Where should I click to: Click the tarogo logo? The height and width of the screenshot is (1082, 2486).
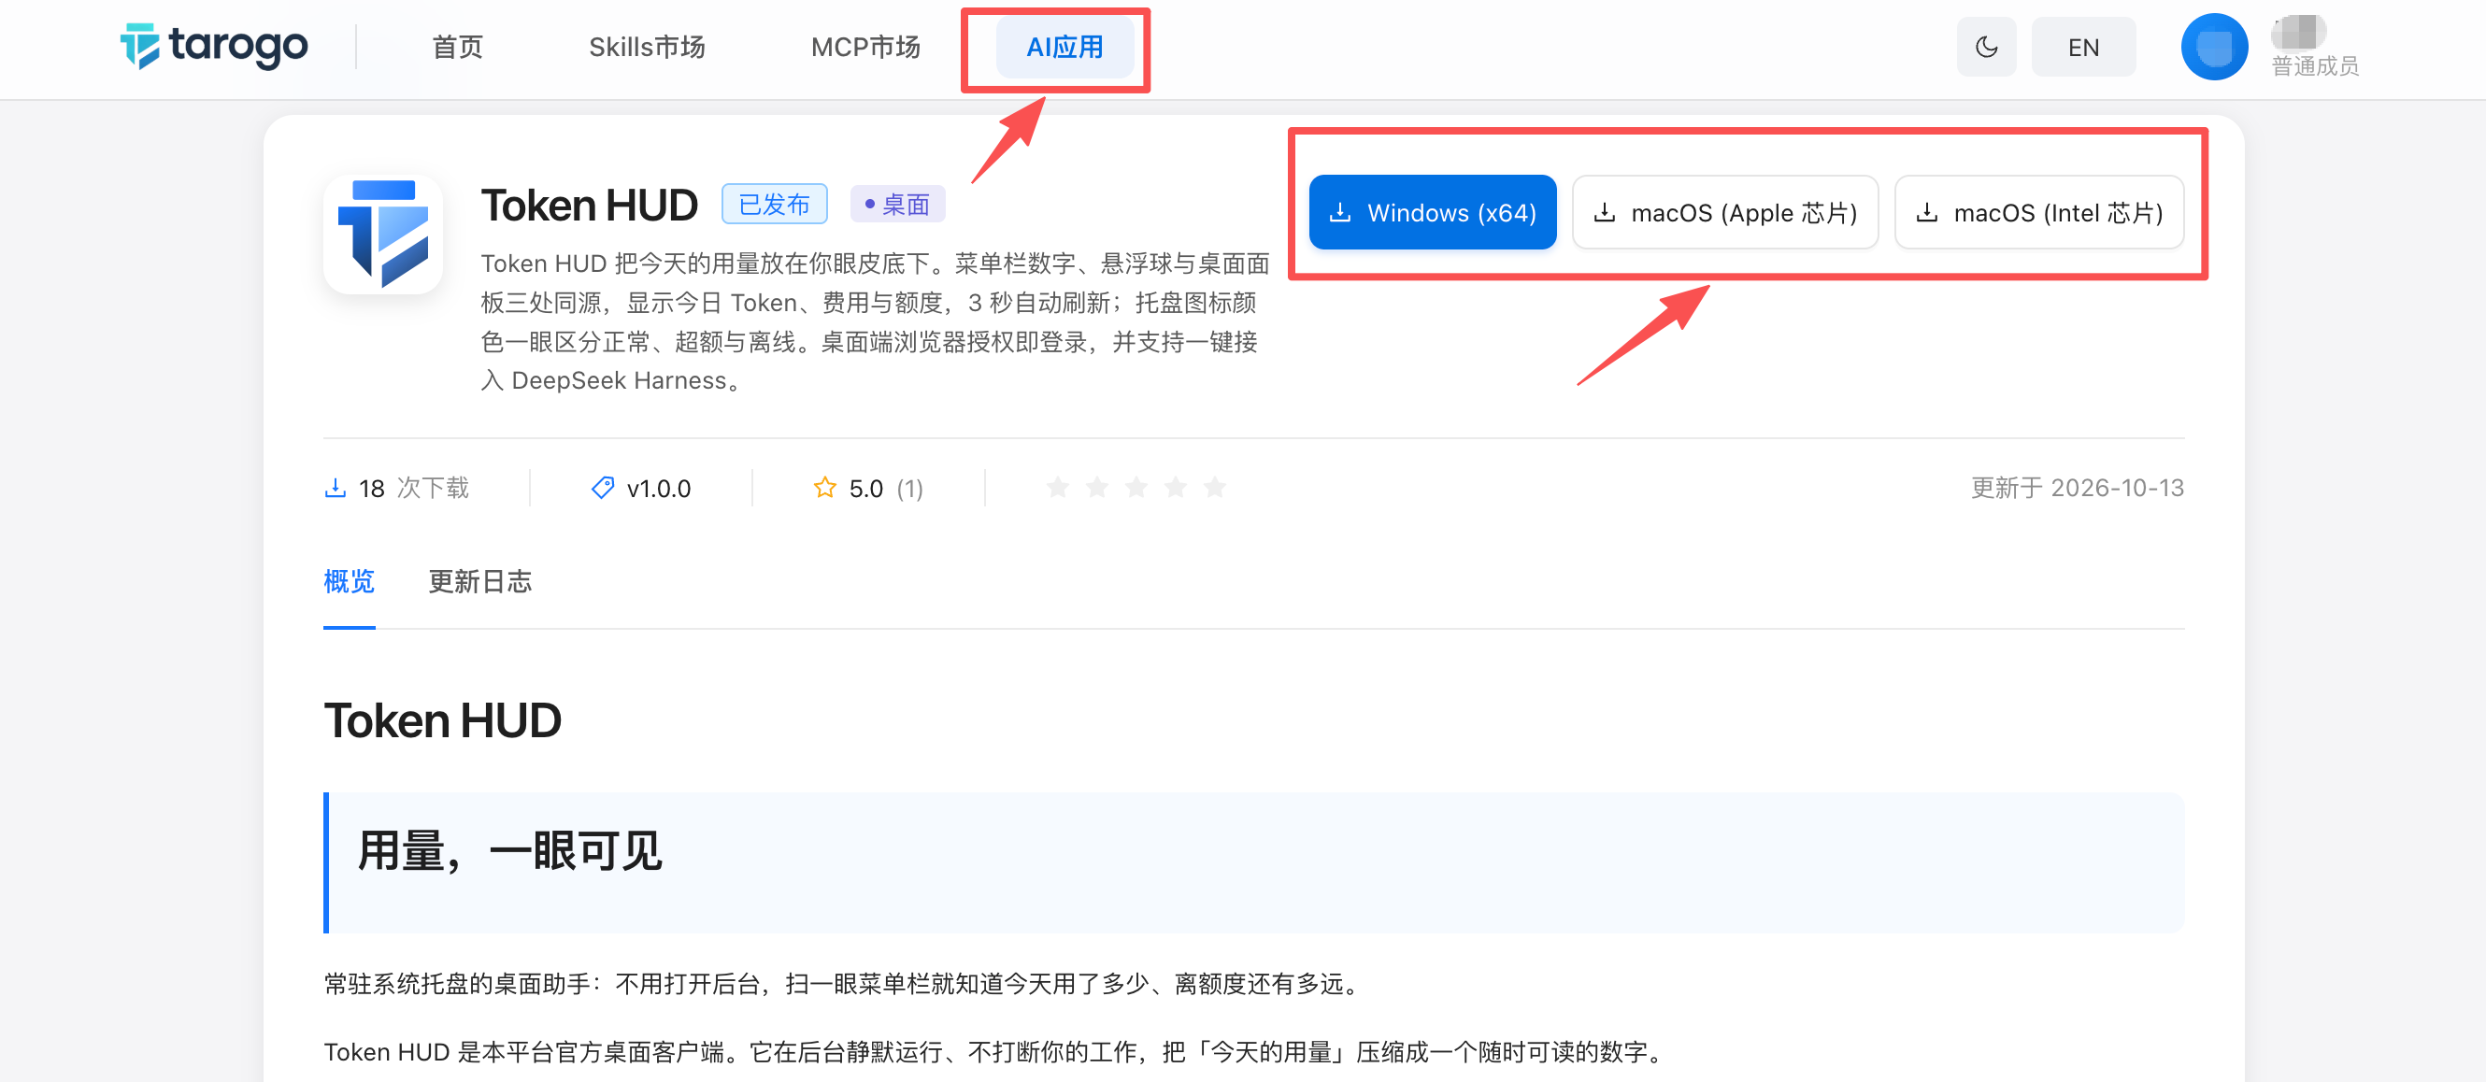click(x=214, y=47)
